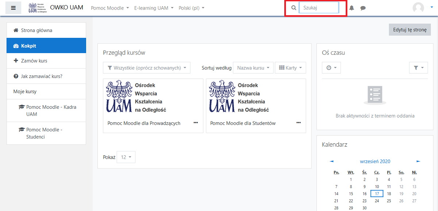
Task: Open the Wszystkie (oprócz schowanych) filter dropdown
Action: pyautogui.click(x=147, y=68)
